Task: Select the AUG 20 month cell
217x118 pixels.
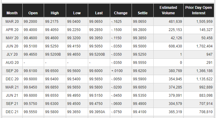Action: pyautogui.click(x=12, y=63)
